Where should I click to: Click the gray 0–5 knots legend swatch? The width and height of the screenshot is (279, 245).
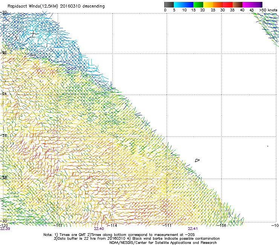pyautogui.click(x=169, y=5)
